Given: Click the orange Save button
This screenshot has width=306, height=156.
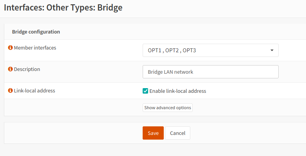Looking at the screenshot, I should [x=153, y=133].
